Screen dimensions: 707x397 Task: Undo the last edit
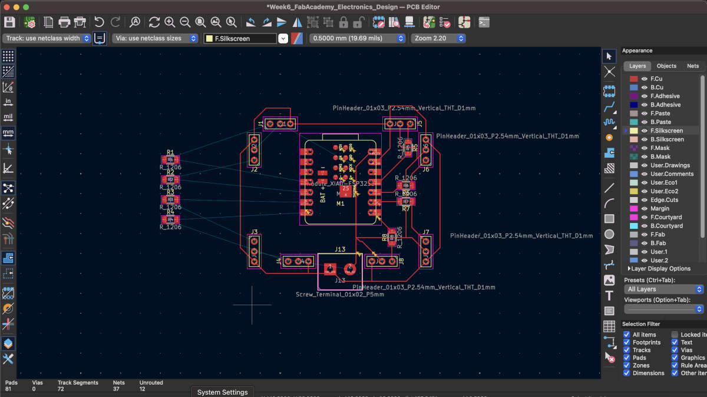click(x=99, y=22)
